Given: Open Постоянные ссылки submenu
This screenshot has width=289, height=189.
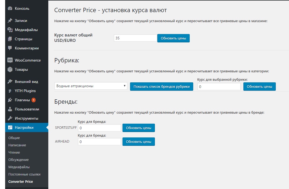Looking at the screenshot, I should point(24,174).
